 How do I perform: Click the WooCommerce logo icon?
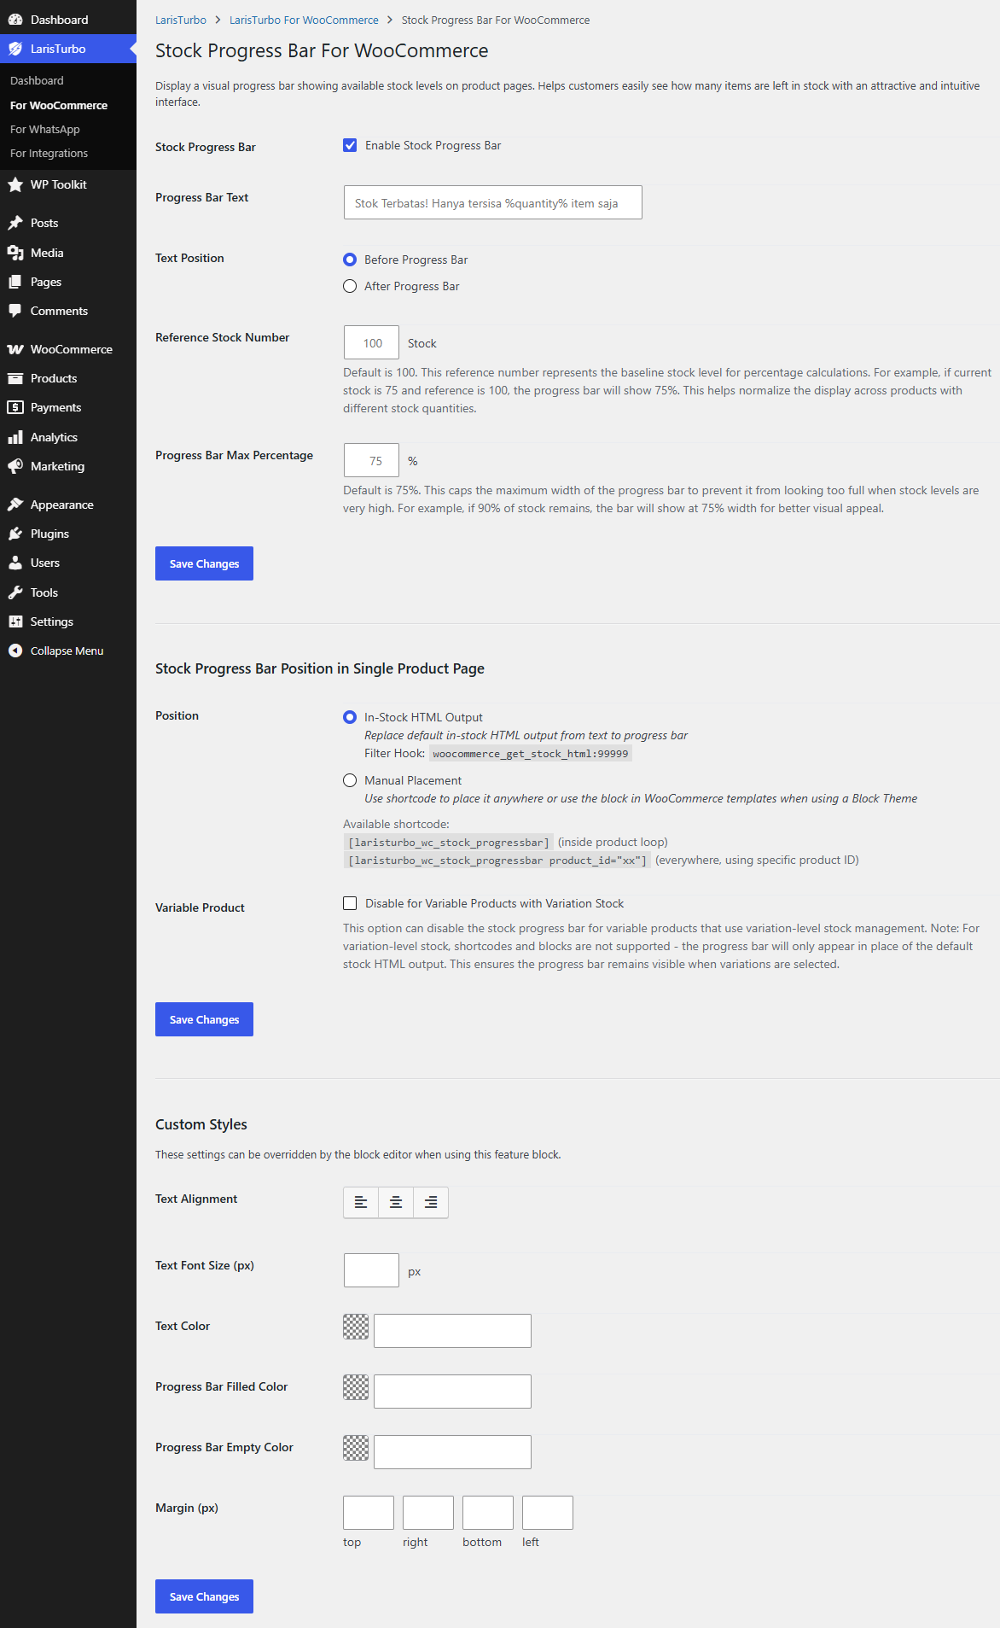(15, 349)
